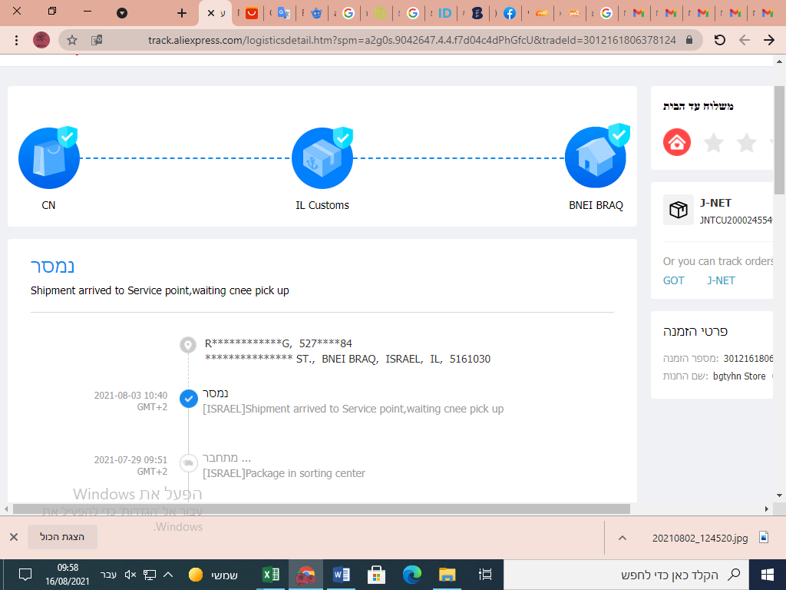Open Microsoft Edge from the taskbar
This screenshot has height=590, width=786.
pyautogui.click(x=412, y=575)
